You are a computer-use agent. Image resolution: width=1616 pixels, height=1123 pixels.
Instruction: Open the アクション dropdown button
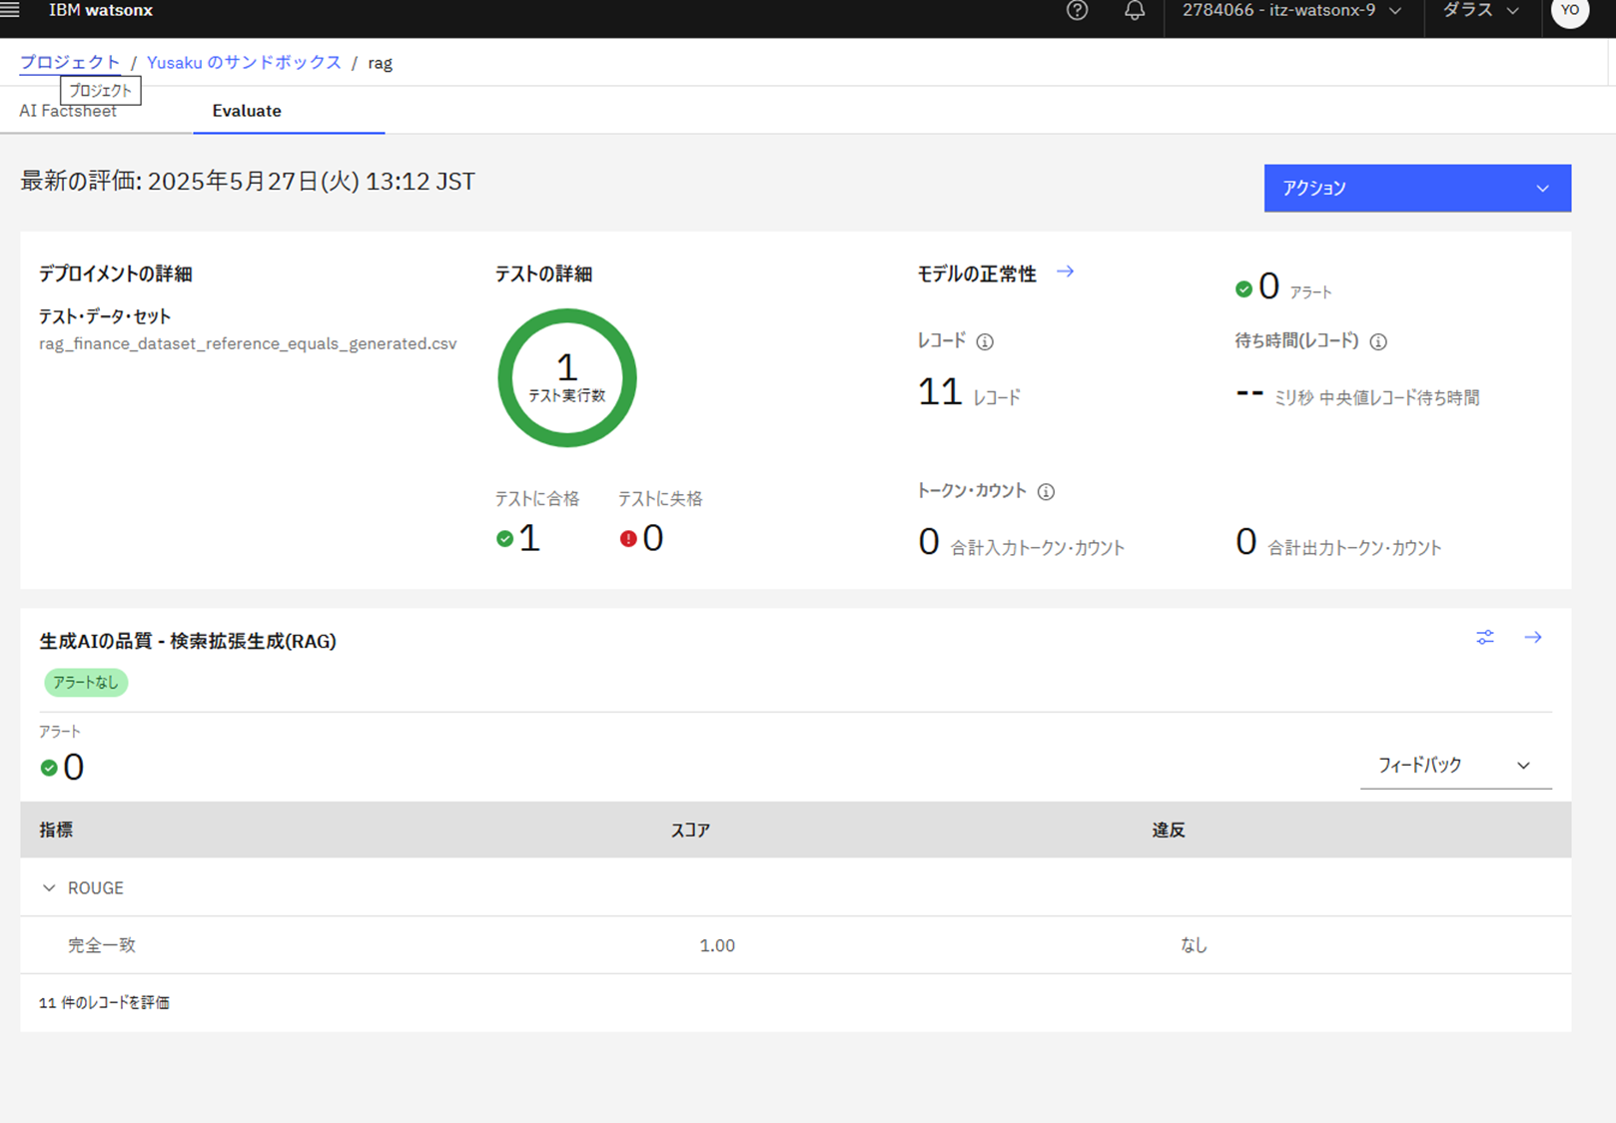coord(1417,188)
